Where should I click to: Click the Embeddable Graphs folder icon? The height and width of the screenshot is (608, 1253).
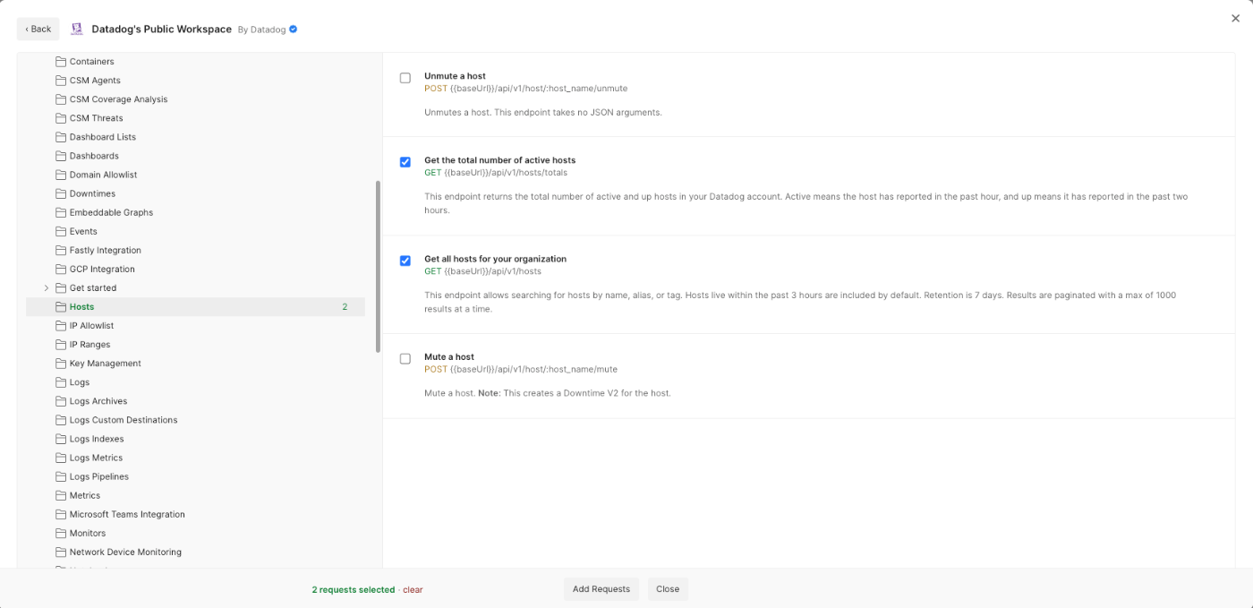tap(61, 212)
